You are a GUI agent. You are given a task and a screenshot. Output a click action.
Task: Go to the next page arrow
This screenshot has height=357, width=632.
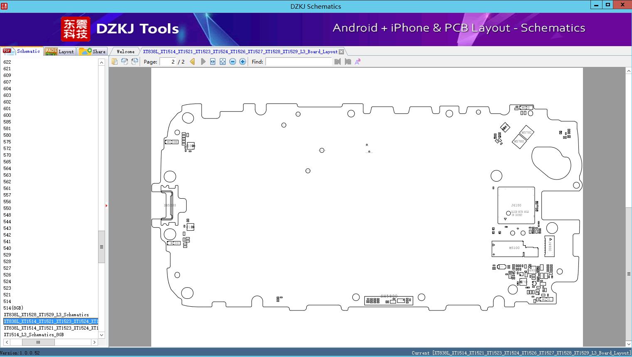tap(203, 62)
